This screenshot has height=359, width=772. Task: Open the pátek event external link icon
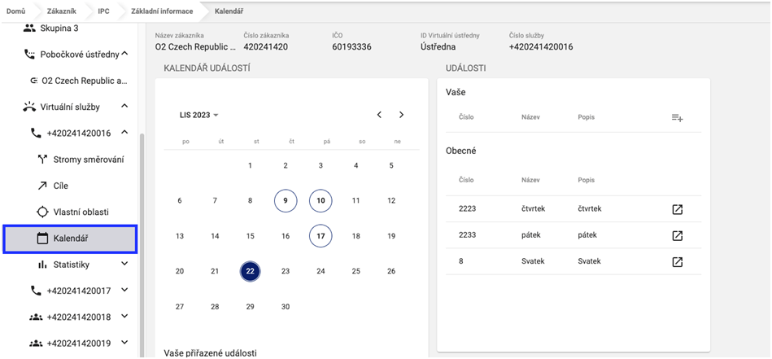coord(677,236)
